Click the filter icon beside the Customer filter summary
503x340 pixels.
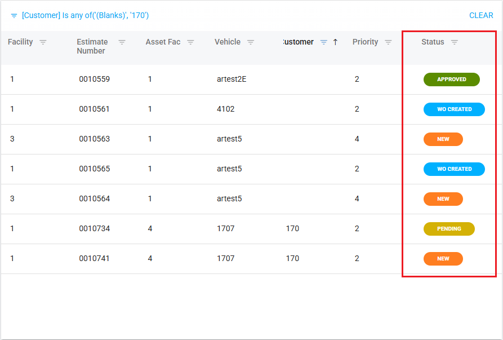14,16
